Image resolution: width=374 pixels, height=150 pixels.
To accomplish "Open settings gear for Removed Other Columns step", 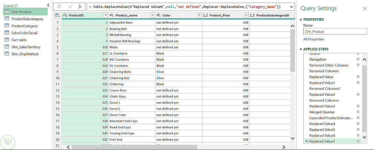I will tap(358, 65).
